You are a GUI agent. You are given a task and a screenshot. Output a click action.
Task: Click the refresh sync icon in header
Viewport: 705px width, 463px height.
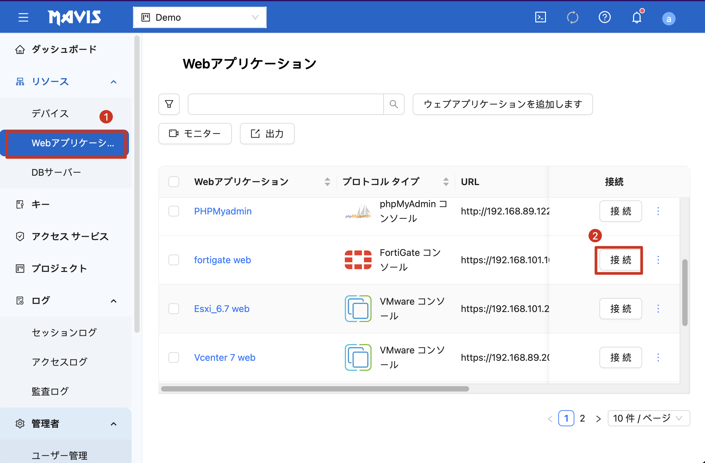[572, 17]
